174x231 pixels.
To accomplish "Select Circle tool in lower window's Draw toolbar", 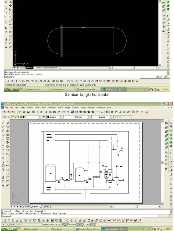I will pyautogui.click(x=3, y=150).
